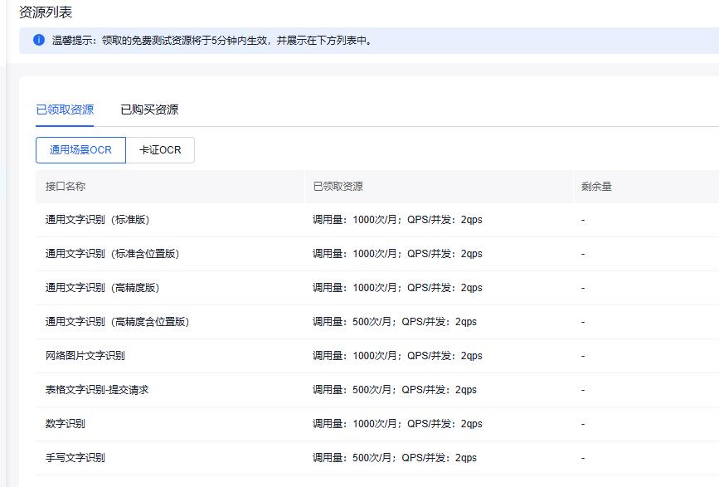Viewport: 719px width, 487px height.
Task: Click the 表格文字识别-提交请求 interface name
Action: click(x=96, y=390)
